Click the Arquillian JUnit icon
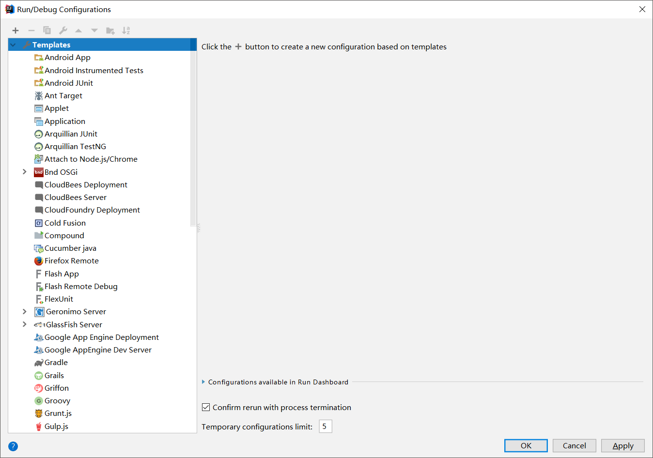This screenshot has height=458, width=653. 39,134
